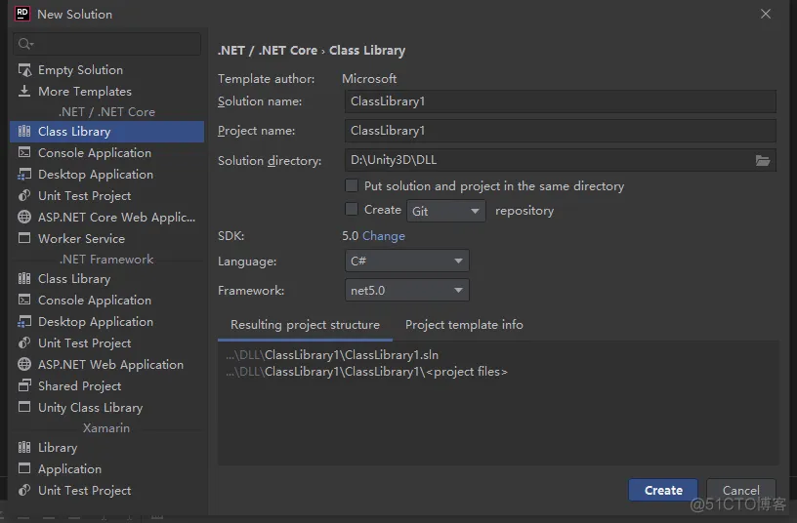The width and height of the screenshot is (797, 523).
Task: Click the Unity Class Library icon
Action: click(24, 407)
